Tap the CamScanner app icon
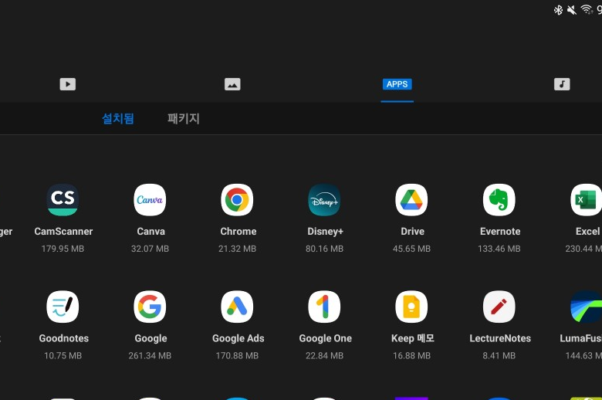The height and width of the screenshot is (400, 602). click(x=63, y=200)
